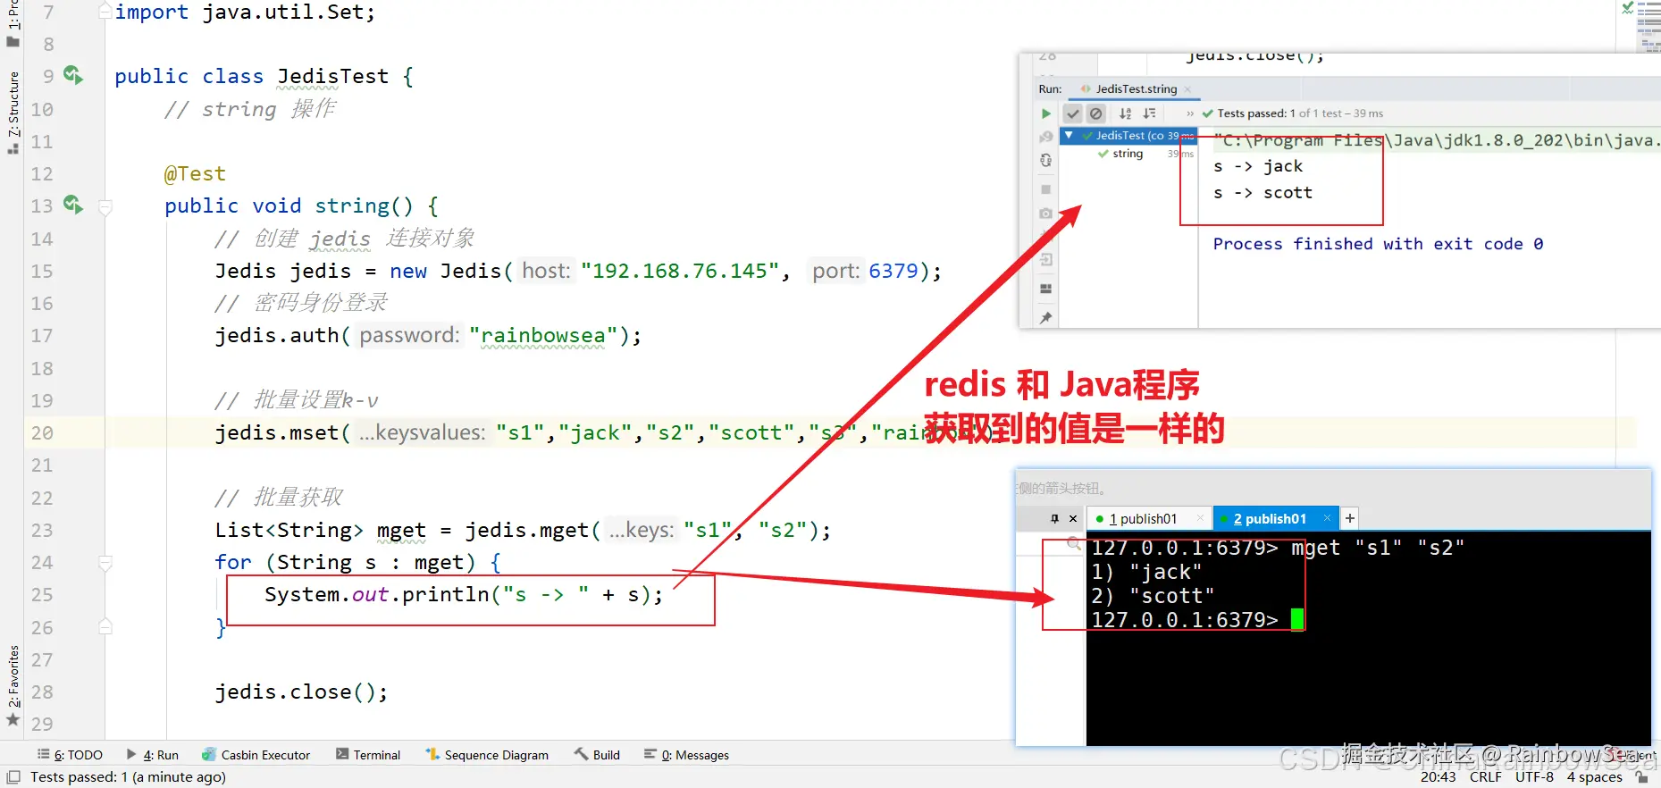The height and width of the screenshot is (788, 1661).
Task: Click the rerun failed tests icon
Action: [x=1046, y=137]
